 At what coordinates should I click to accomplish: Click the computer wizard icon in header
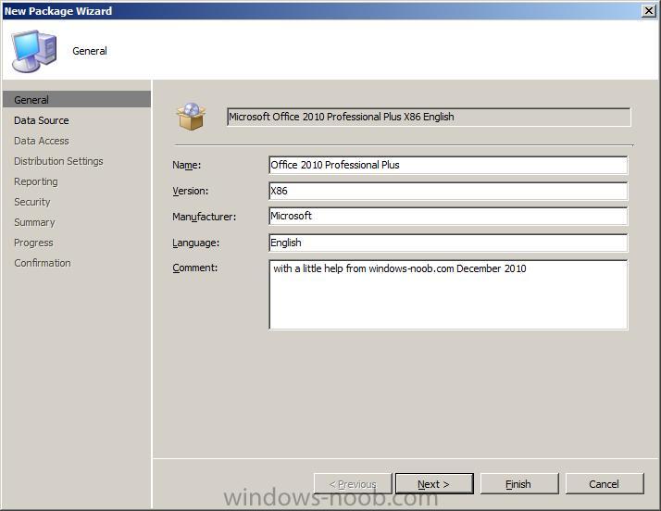34,51
